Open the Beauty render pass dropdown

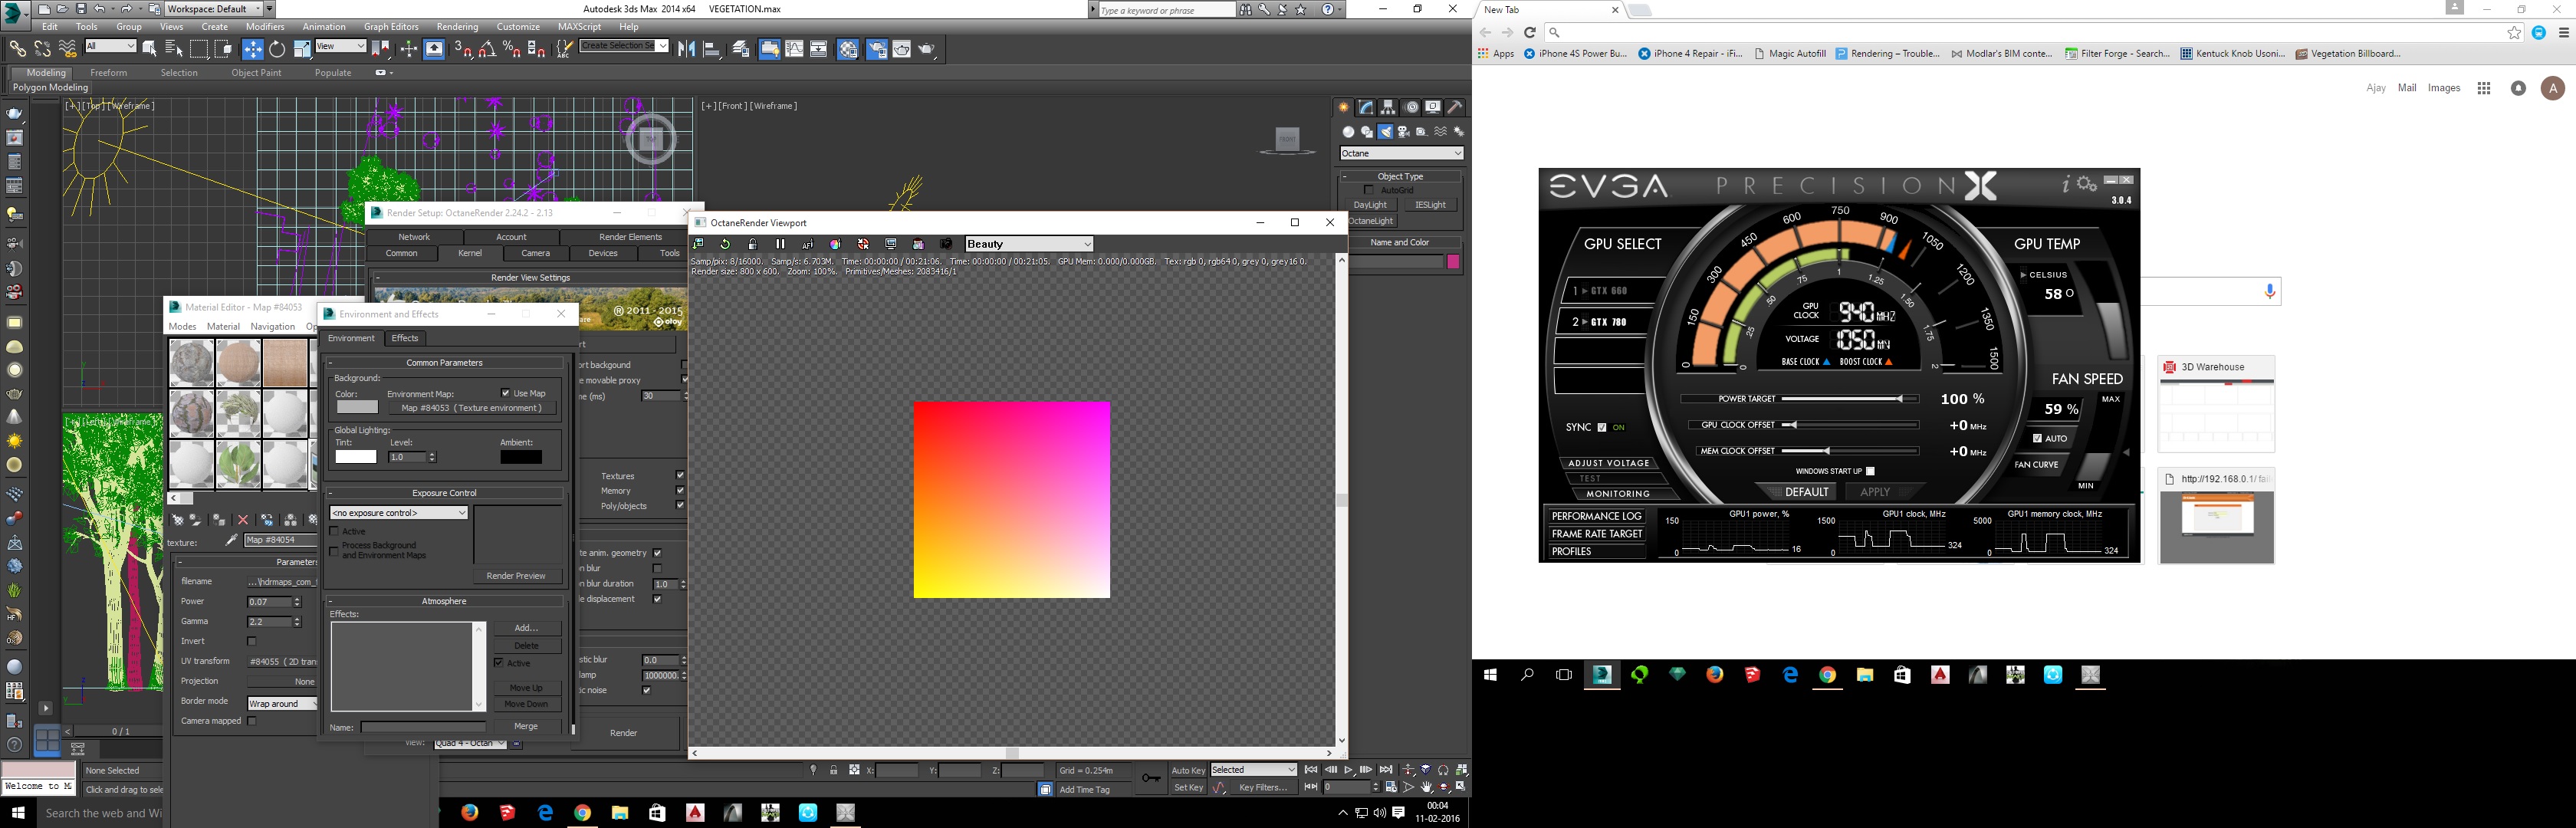1028,244
